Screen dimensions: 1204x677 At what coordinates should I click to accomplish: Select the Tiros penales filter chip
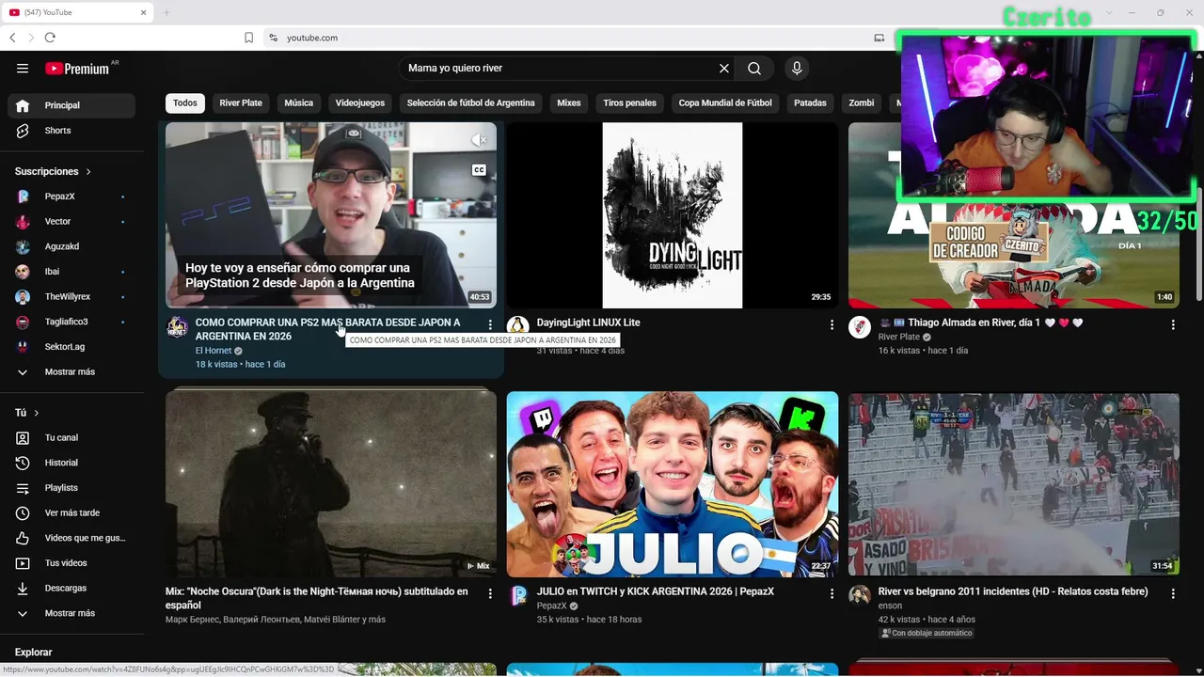tap(629, 103)
